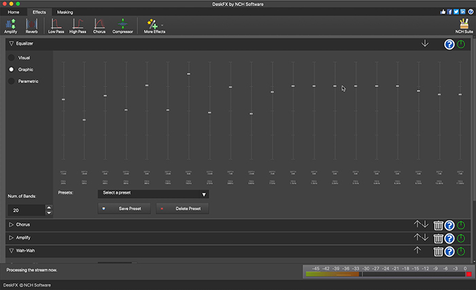This screenshot has width=476, height=290.
Task: Add the Compressor effect from toolbar
Action: [x=122, y=26]
